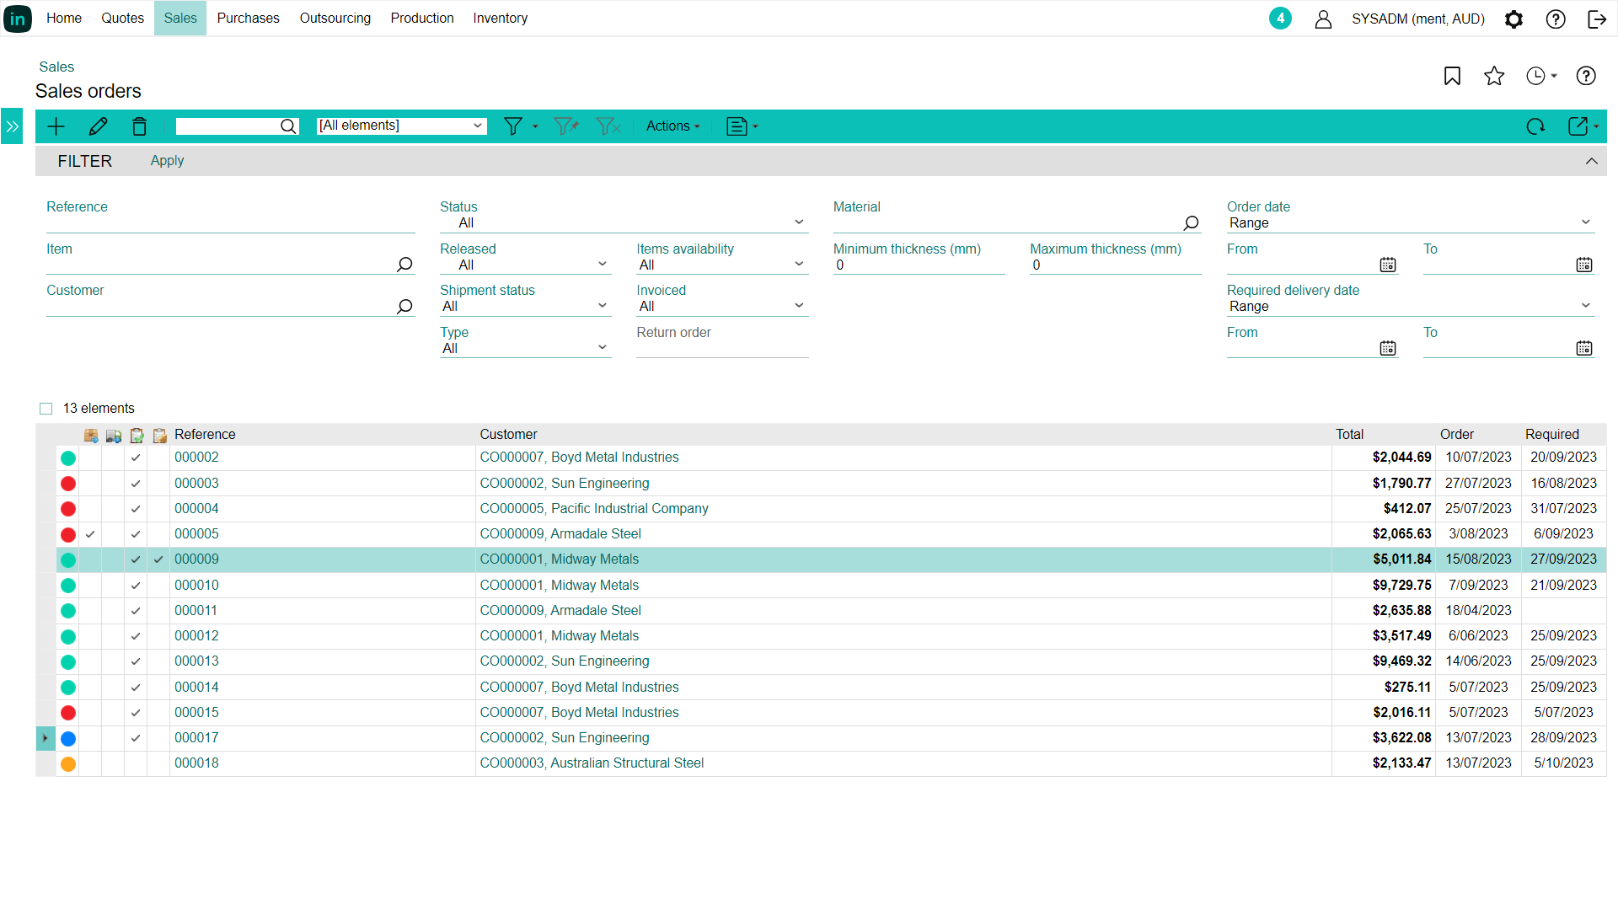
Task: Open the settings gear icon
Action: click(x=1514, y=19)
